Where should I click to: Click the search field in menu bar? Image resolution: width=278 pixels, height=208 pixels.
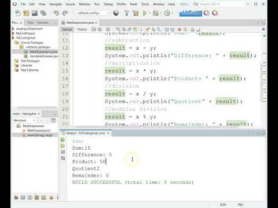pyautogui.click(x=220, y=4)
